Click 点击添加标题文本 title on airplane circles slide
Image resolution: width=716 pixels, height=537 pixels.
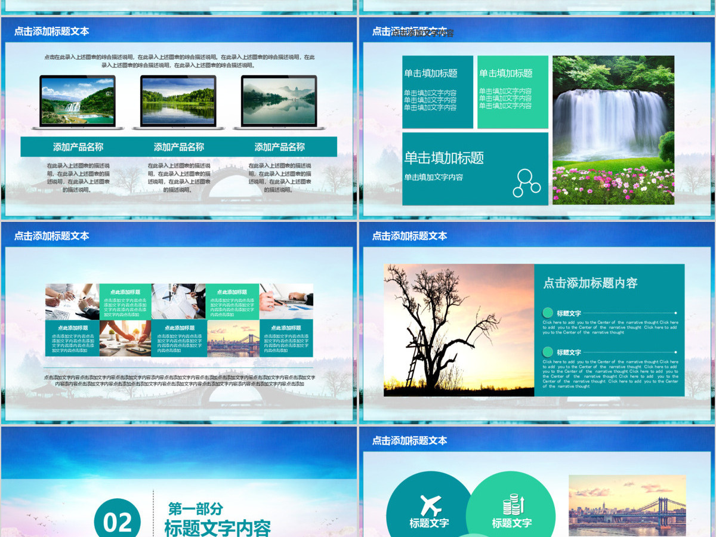tap(409, 440)
